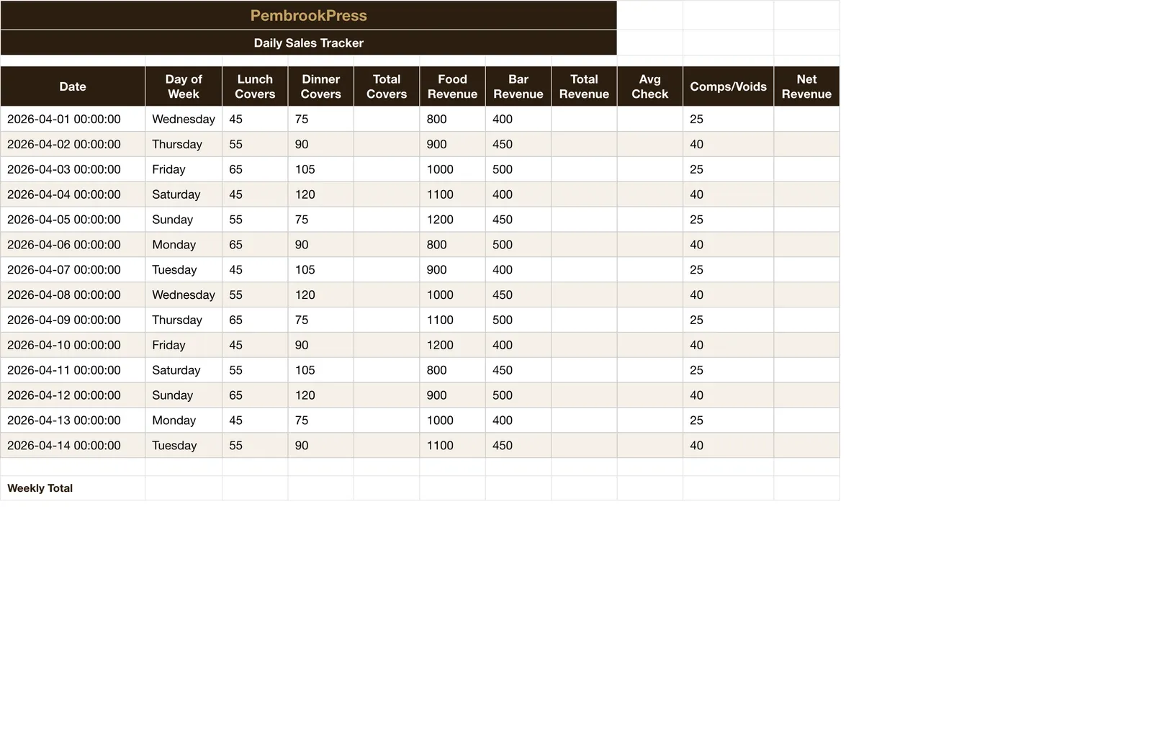Select Monday in the 2026-04-06 row
This screenshot has width=1152, height=741.
tap(184, 245)
